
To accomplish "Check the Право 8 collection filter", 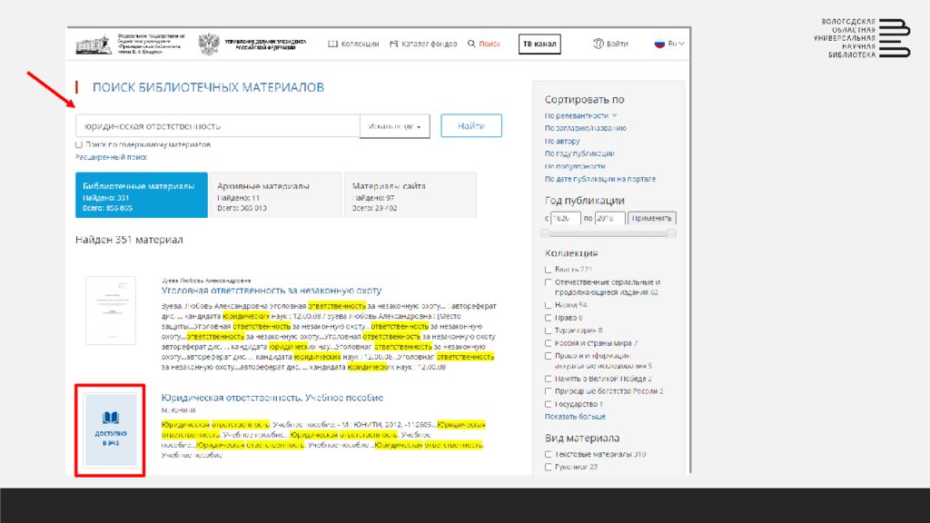I will [548, 318].
